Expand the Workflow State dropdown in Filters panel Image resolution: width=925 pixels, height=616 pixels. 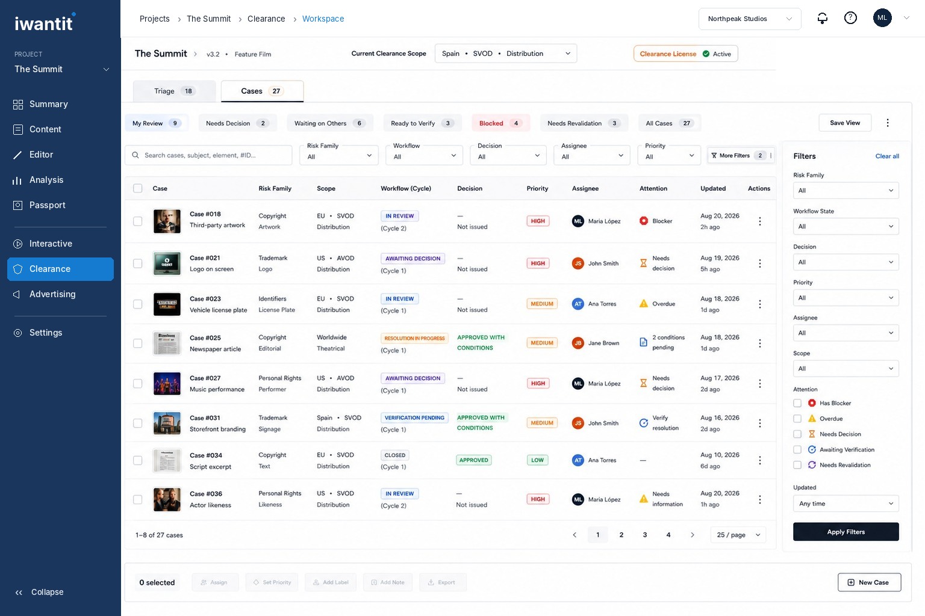click(846, 226)
